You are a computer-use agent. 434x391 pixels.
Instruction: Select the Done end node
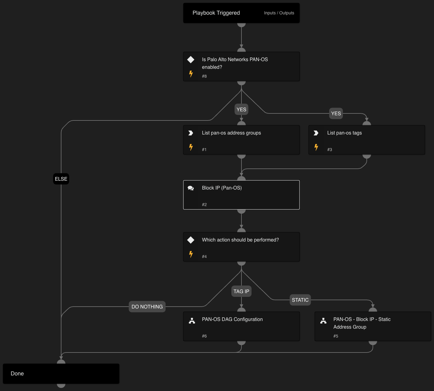point(61,374)
